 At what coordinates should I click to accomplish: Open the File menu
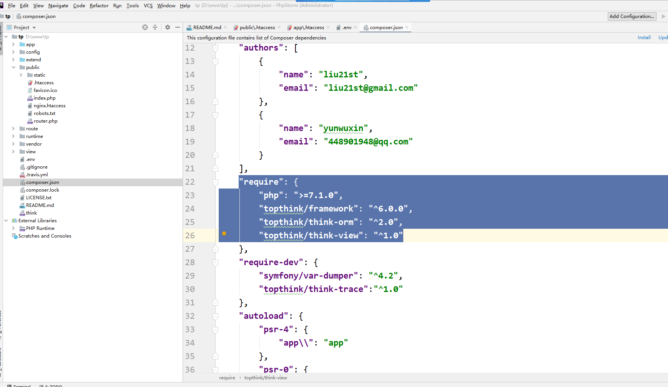click(x=12, y=5)
